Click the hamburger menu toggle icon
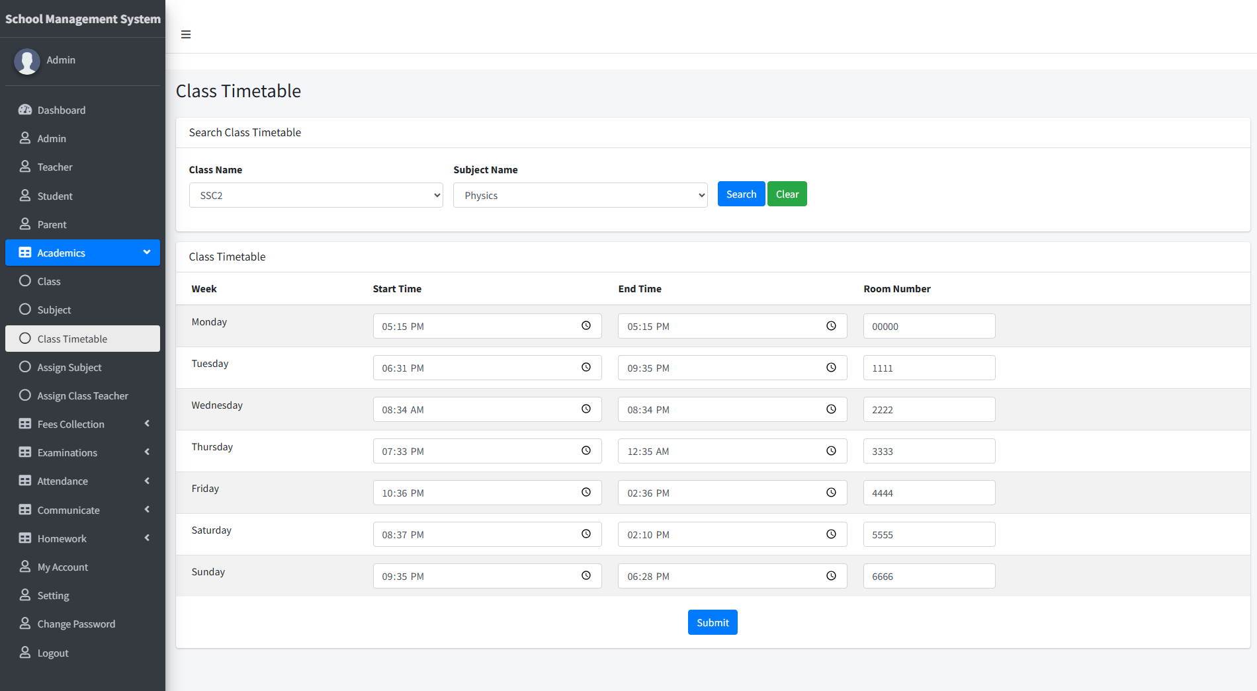Image resolution: width=1257 pixels, height=691 pixels. (186, 34)
